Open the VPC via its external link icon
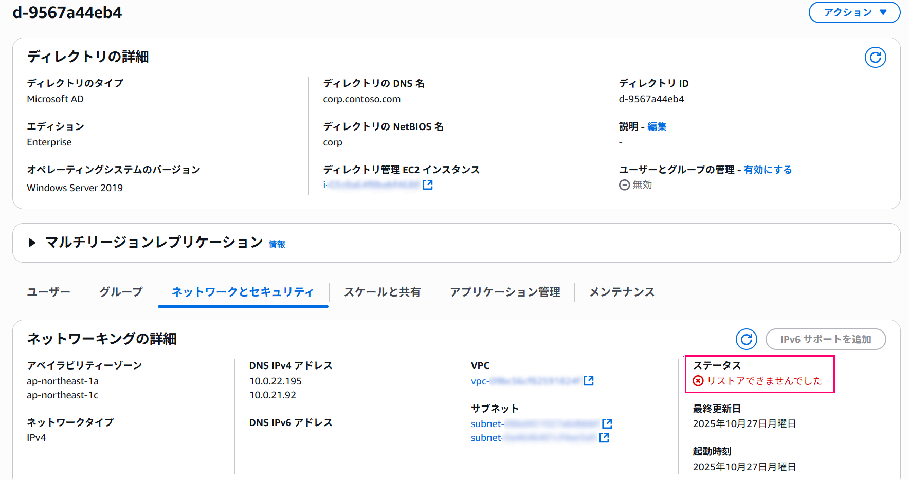Screen dimensions: 909x480 point(589,381)
